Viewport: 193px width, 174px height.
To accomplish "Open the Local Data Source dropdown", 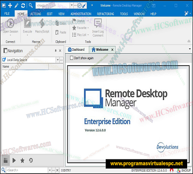I will coord(58,60).
